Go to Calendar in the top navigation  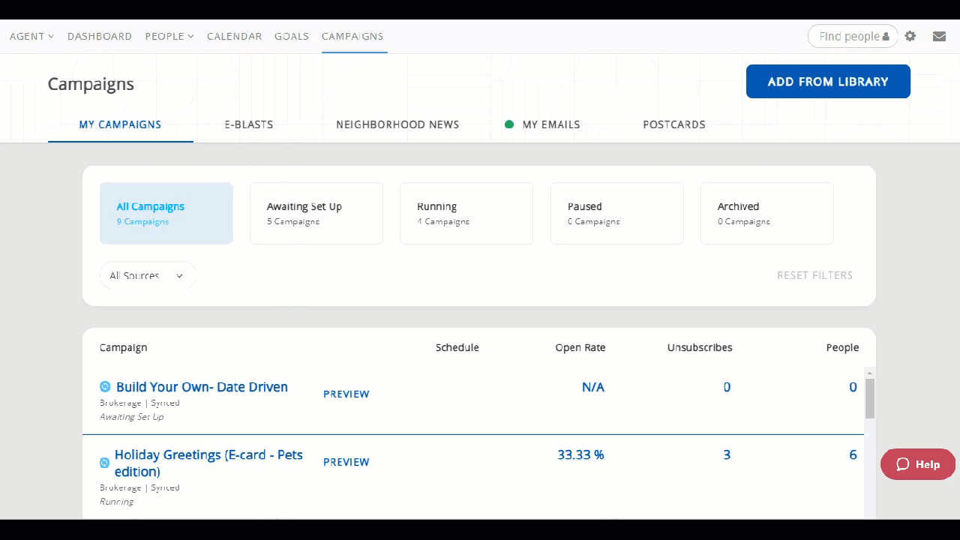[x=234, y=36]
